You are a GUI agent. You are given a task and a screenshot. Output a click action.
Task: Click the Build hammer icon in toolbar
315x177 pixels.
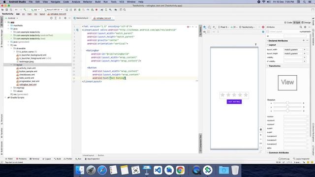25,10
